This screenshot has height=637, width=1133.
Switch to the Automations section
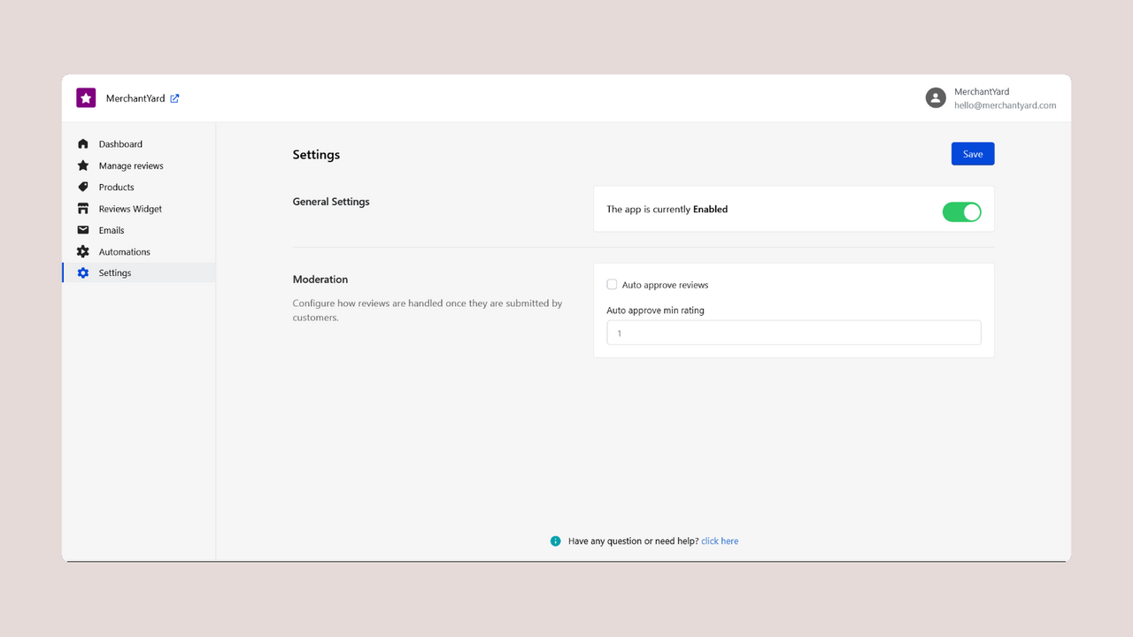tap(124, 251)
